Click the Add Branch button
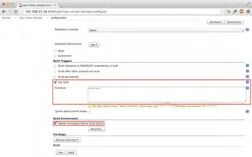 point(216,22)
